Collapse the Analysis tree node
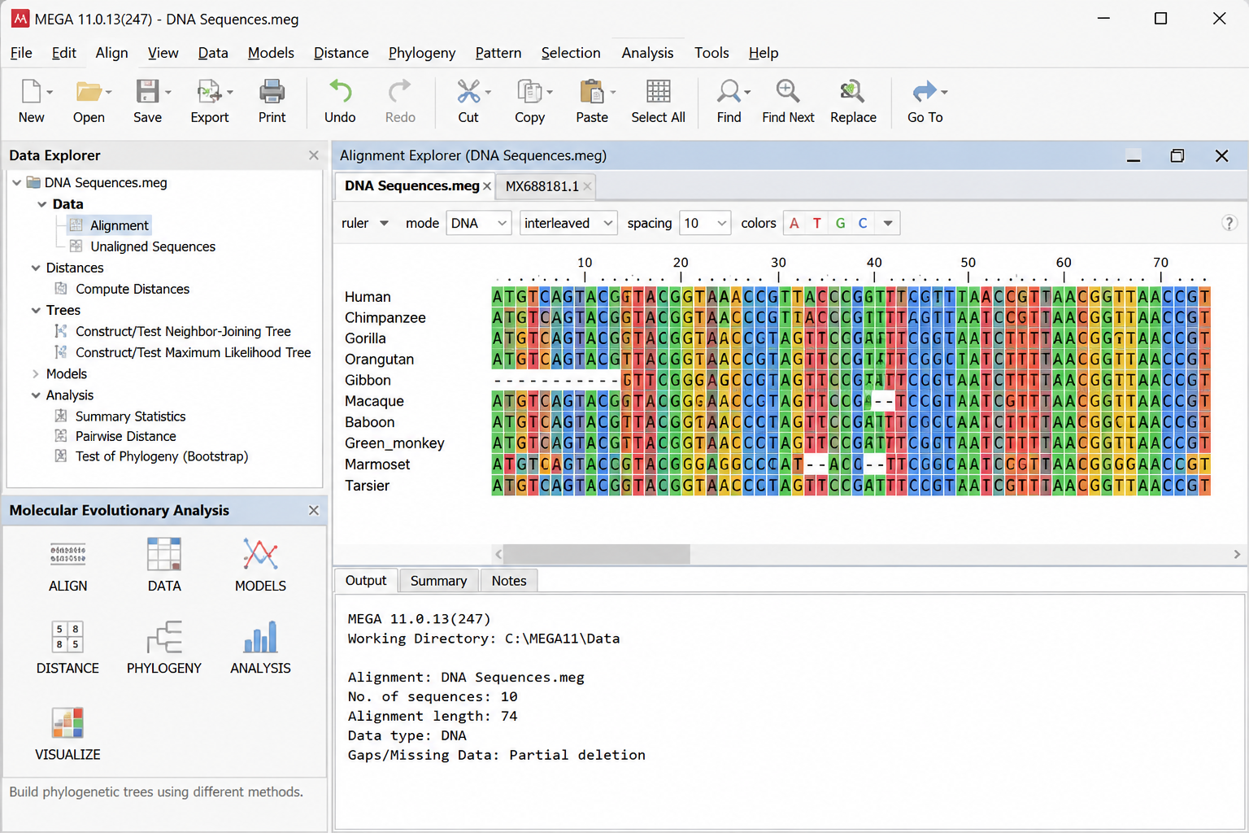 (36, 395)
